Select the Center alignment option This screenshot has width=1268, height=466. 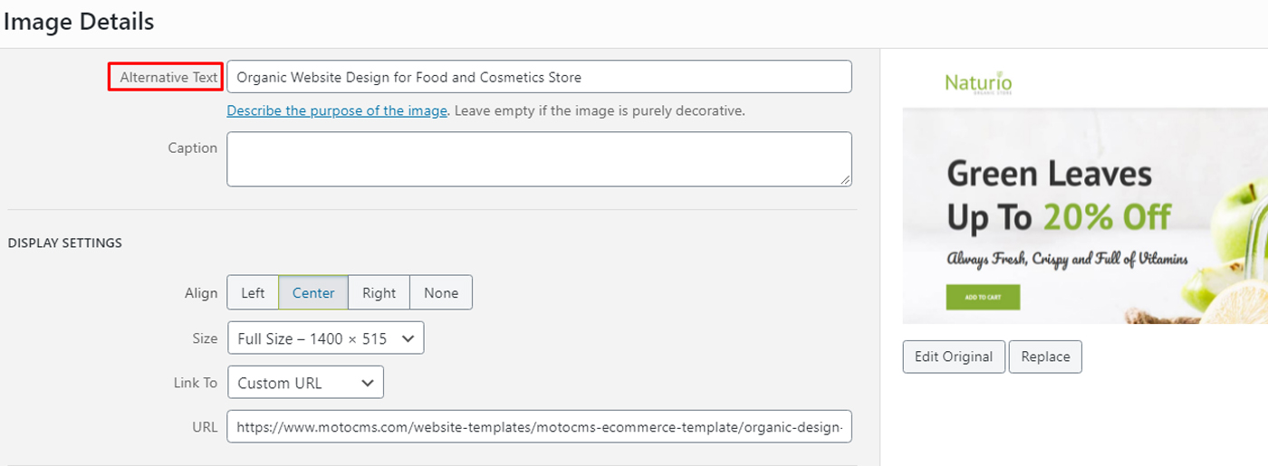coord(313,293)
